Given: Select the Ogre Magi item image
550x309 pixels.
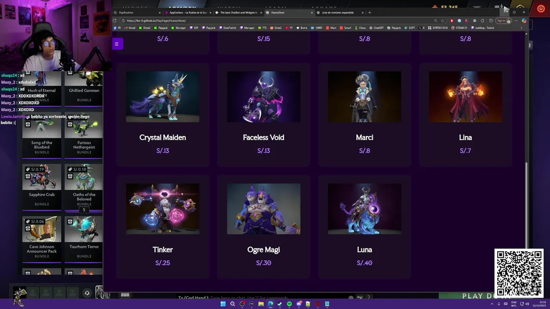Looking at the screenshot, I should click(263, 209).
